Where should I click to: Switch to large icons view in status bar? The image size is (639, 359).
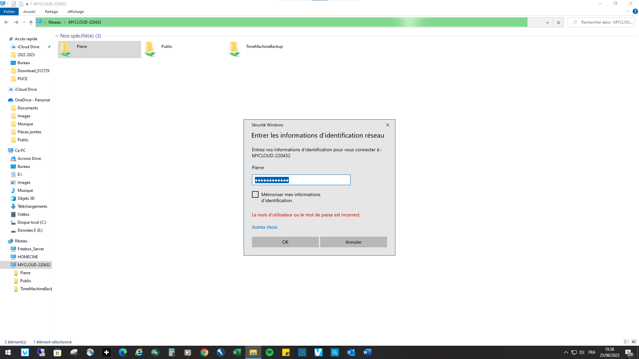pos(634,342)
